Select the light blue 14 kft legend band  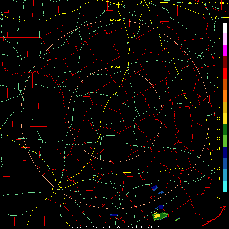click(x=225, y=175)
